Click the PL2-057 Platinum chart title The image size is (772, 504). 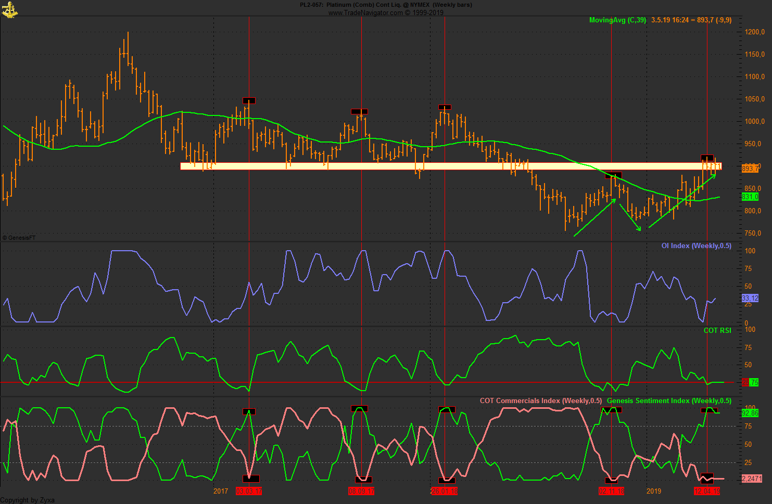pos(385,4)
